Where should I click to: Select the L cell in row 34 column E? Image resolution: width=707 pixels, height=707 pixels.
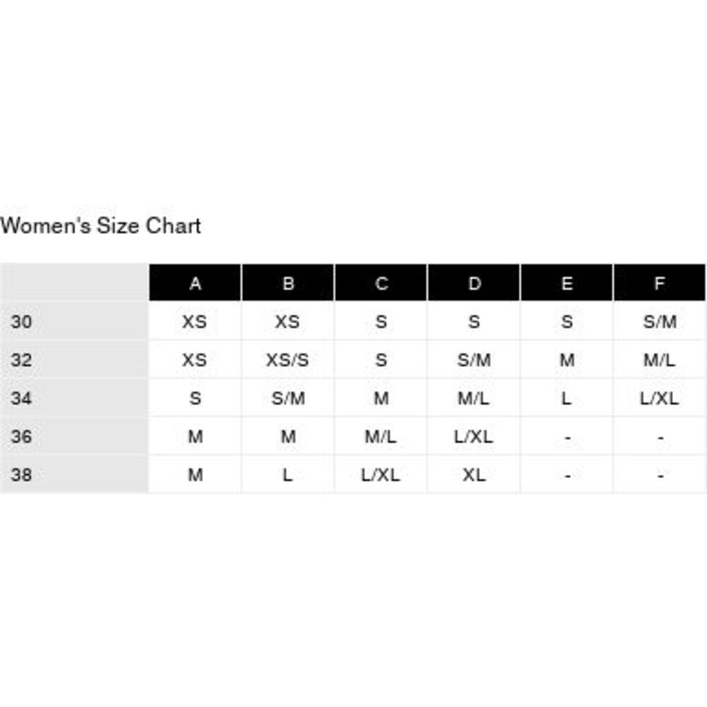click(x=567, y=398)
